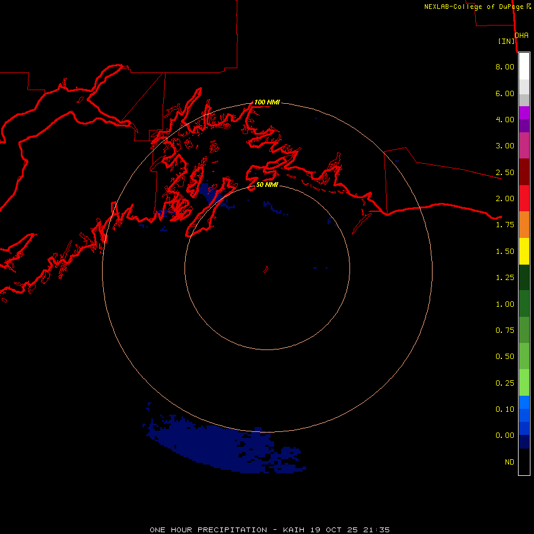Click the bright magenta legend swatch above 4.00
This screenshot has height=534, width=534.
point(524,113)
